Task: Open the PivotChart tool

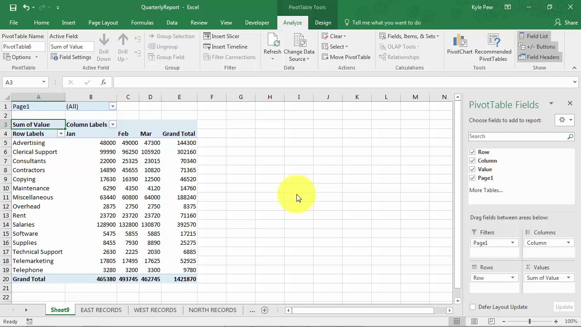Action: pos(460,43)
